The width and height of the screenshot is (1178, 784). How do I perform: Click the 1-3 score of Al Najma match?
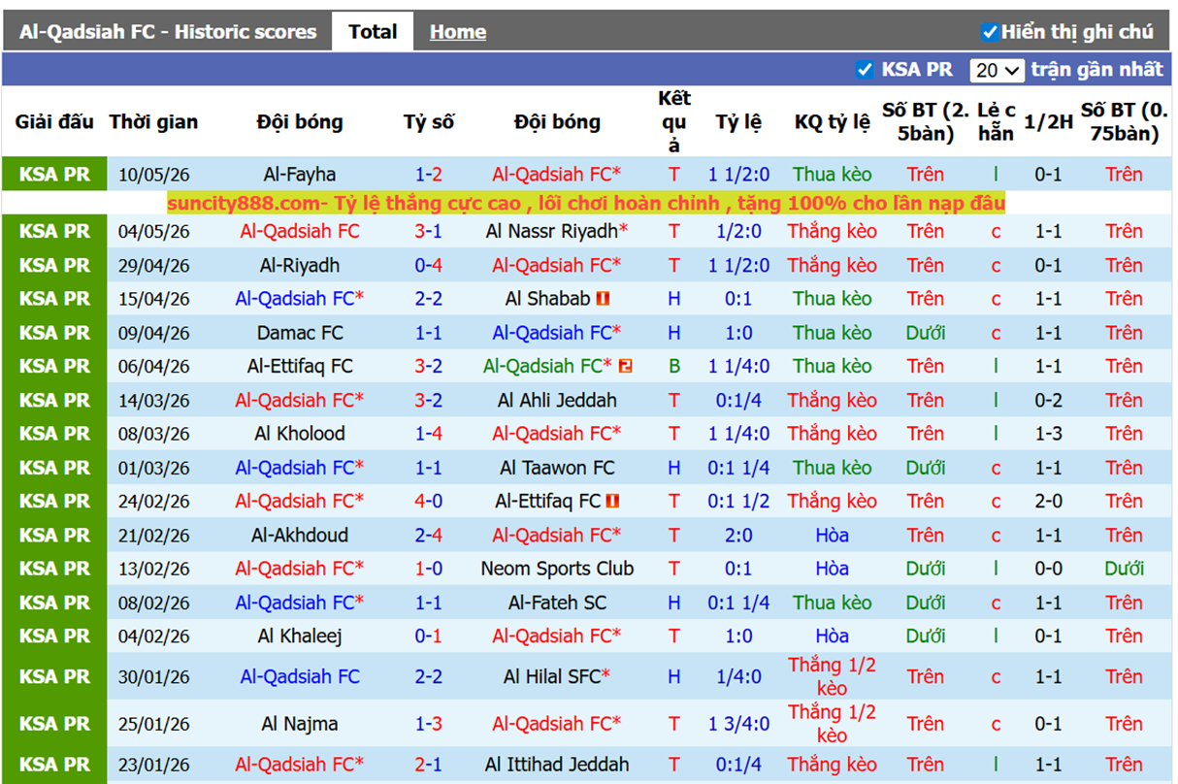click(429, 724)
